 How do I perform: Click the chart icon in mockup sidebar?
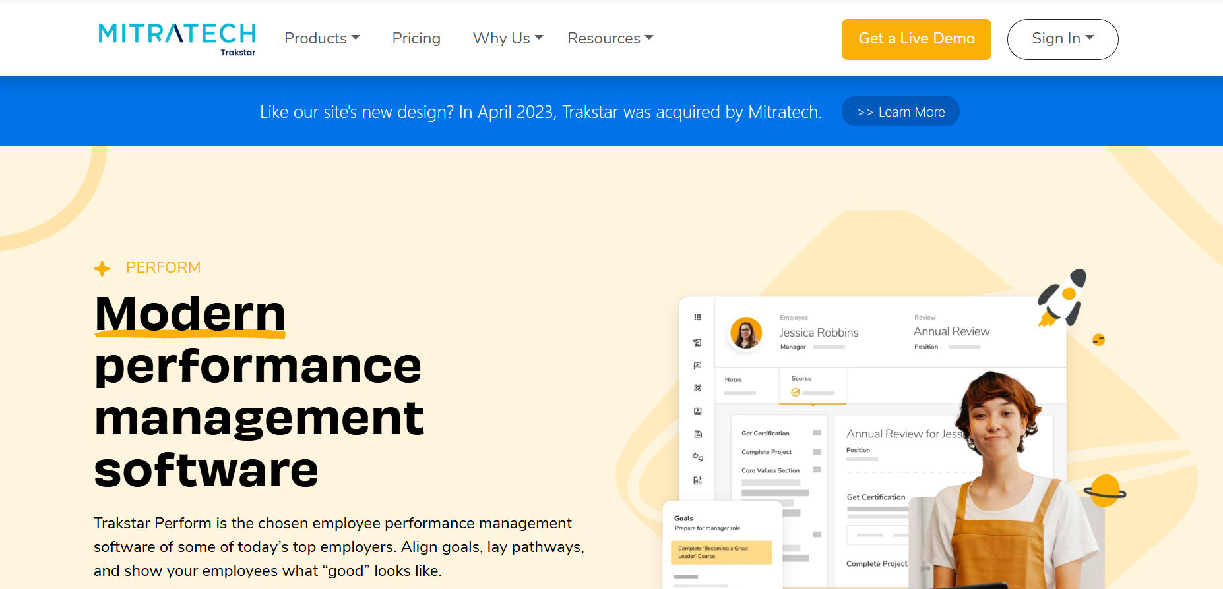point(697,366)
